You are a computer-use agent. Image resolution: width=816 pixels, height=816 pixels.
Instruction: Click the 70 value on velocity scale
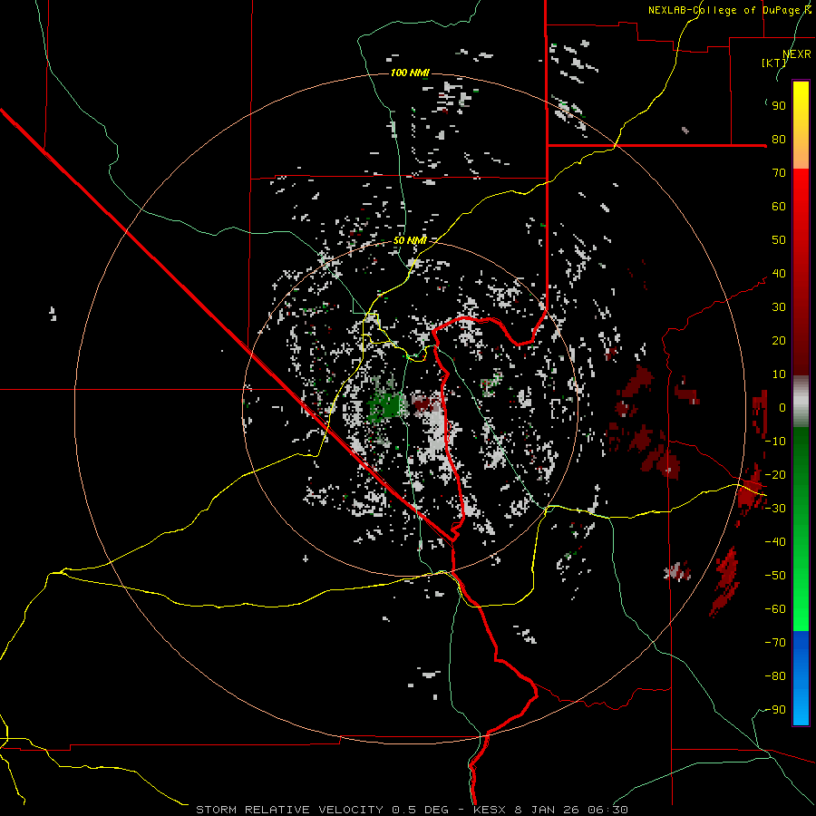point(779,173)
